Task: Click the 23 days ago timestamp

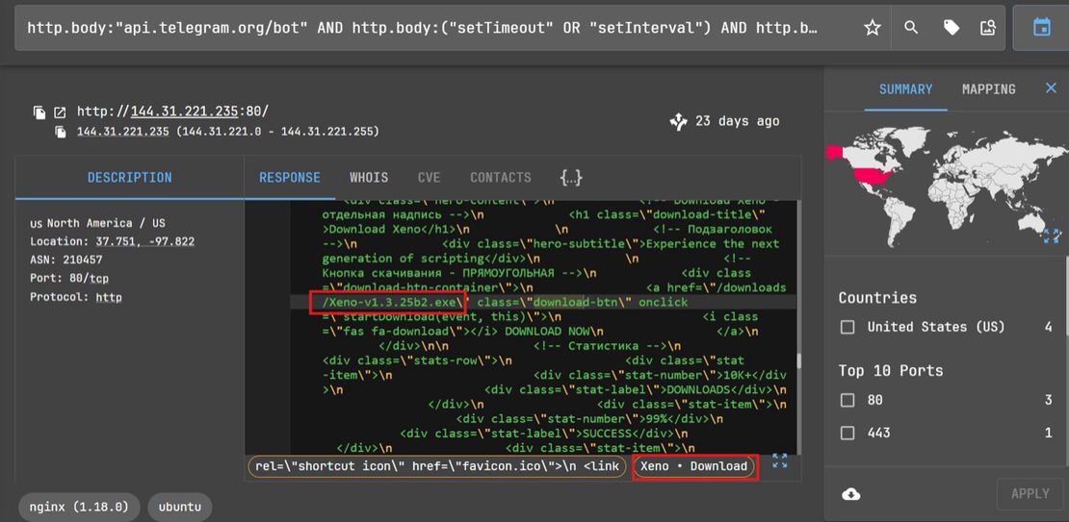Action: tap(737, 122)
